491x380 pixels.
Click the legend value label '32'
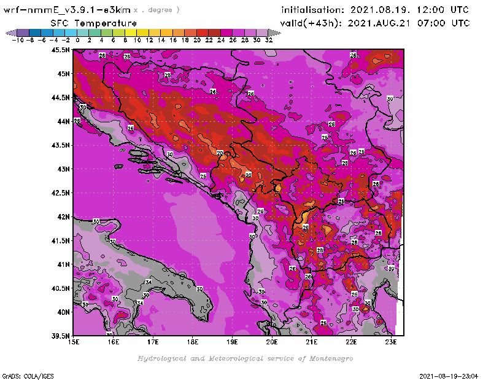pyautogui.click(x=269, y=41)
